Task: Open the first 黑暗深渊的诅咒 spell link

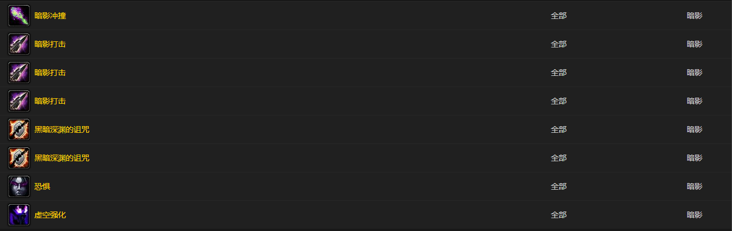Action: [x=62, y=129]
